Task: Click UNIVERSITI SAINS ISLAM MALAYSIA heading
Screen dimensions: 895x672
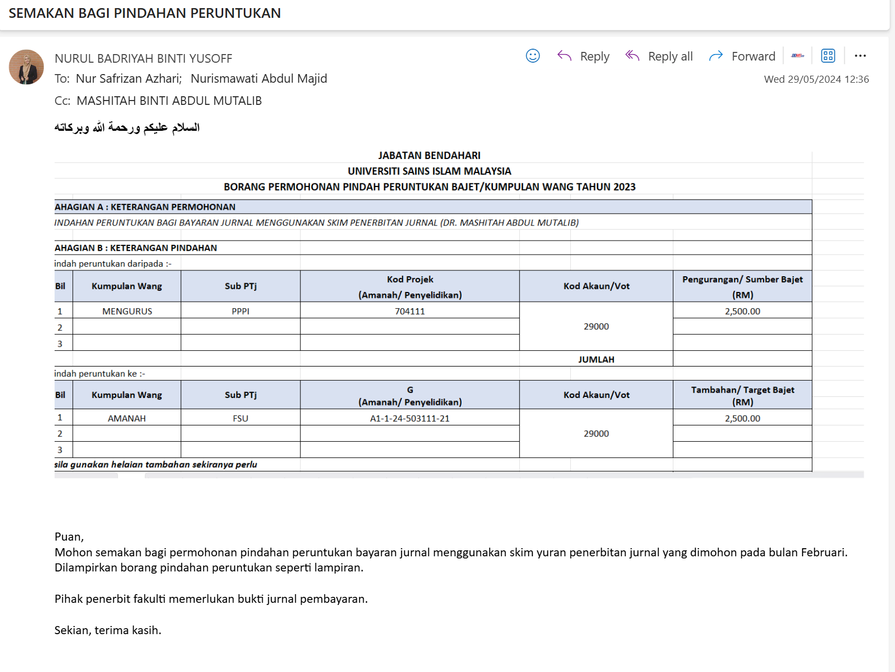Action: [x=429, y=171]
